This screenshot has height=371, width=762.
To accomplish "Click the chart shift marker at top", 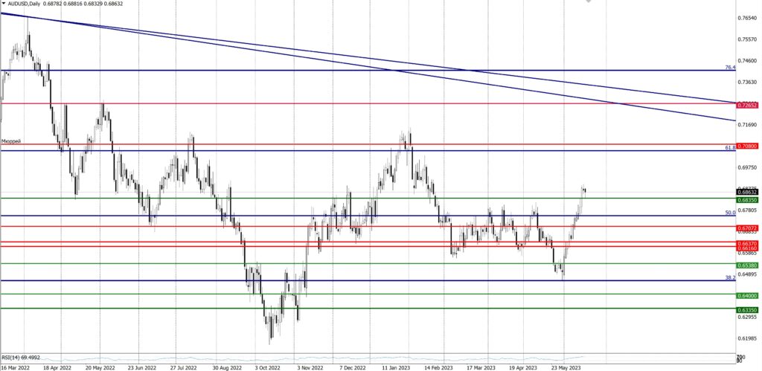I will coord(589,2).
